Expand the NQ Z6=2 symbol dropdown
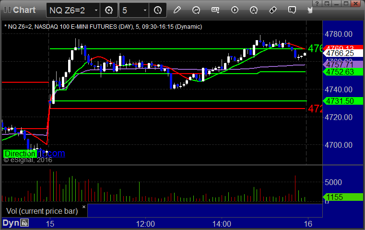This screenshot has width=365, height=230. click(96, 10)
